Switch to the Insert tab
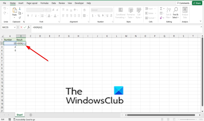Viewport: 204px width, 121px height. (21, 3)
